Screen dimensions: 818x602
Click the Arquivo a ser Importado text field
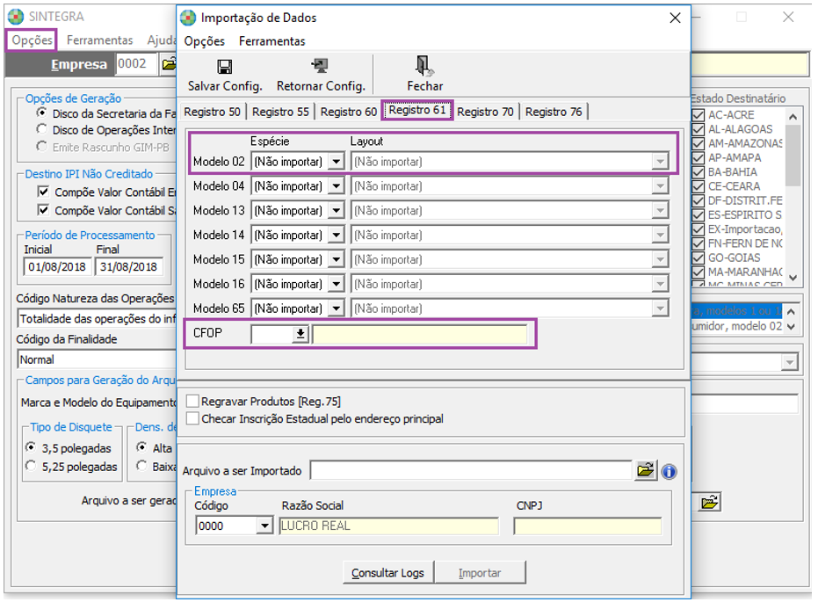click(471, 471)
